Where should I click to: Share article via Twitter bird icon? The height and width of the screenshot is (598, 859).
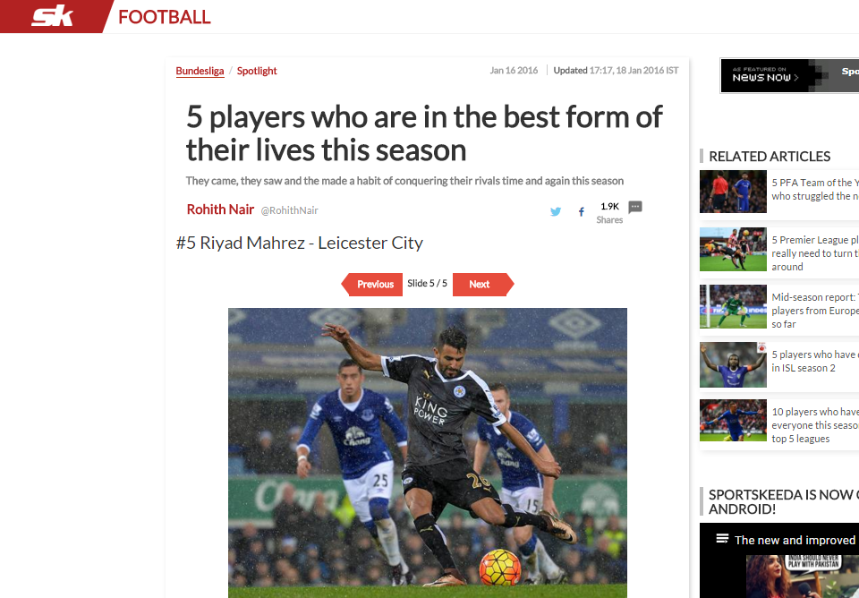[556, 211]
